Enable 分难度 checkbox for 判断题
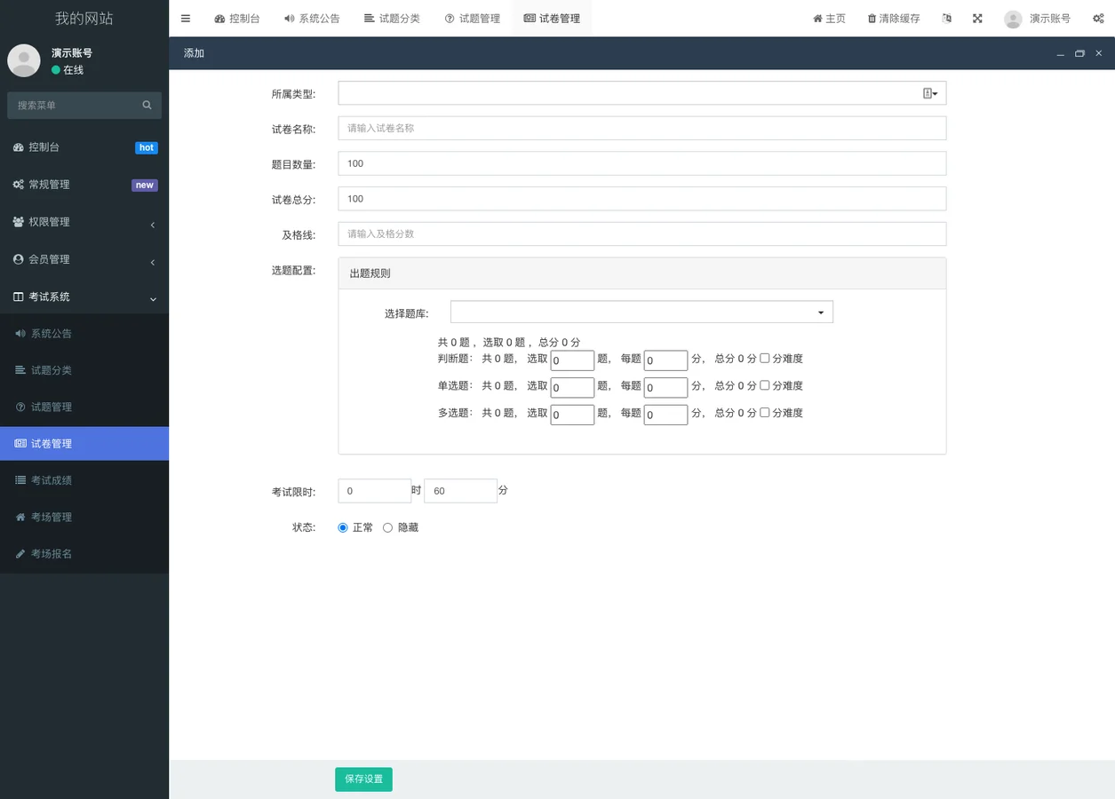1115x799 pixels. click(764, 358)
